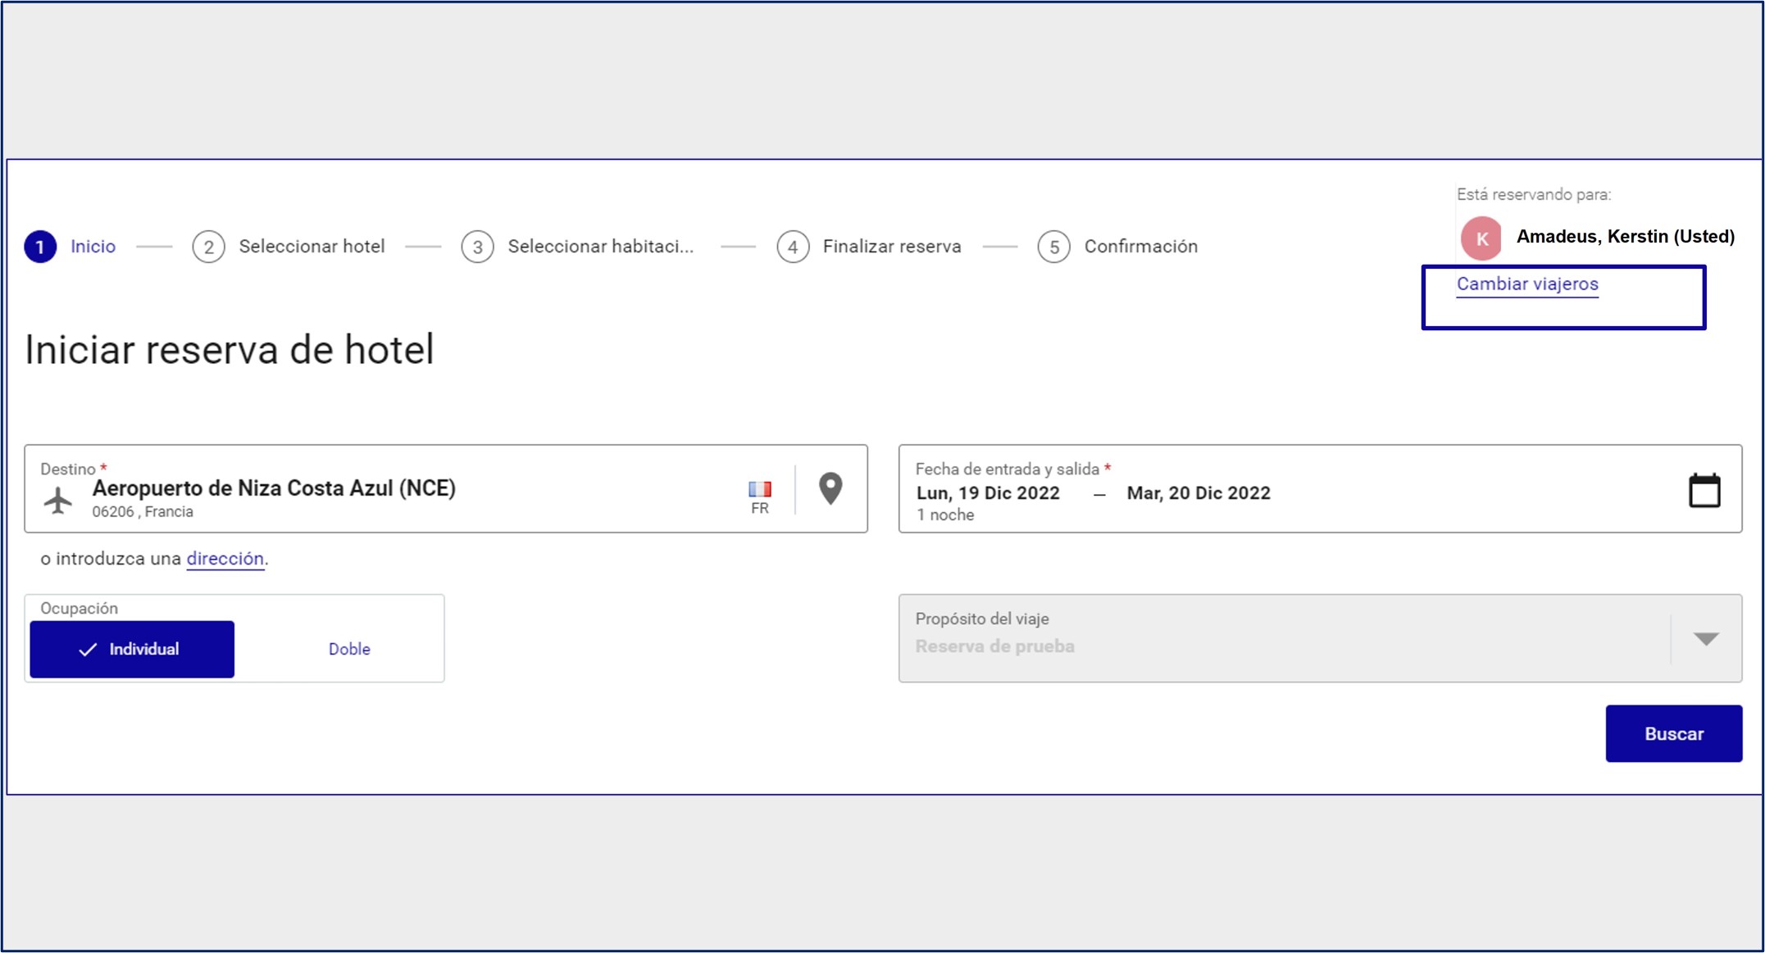Viewport: 1765px width, 953px height.
Task: Click the dirección link
Action: [x=225, y=559]
